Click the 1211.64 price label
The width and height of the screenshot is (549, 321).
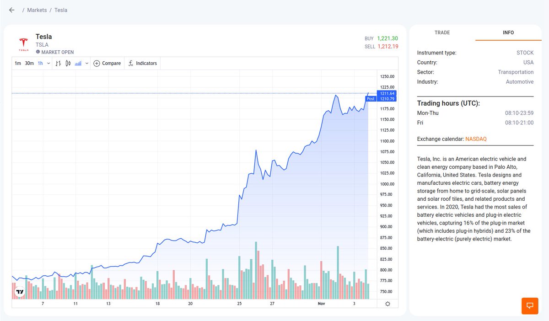tap(386, 93)
